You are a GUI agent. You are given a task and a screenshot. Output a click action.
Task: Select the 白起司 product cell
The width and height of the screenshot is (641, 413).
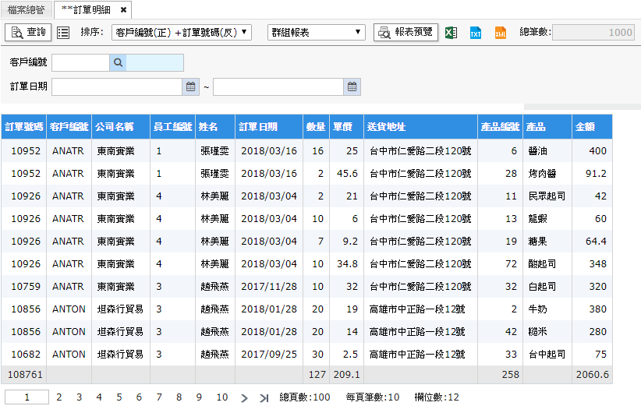547,287
